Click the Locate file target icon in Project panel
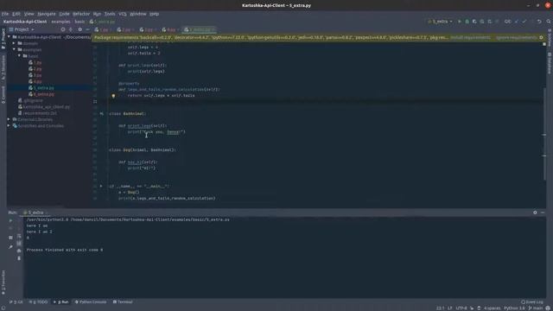Viewport: 553px width, 311px height. coord(63,29)
